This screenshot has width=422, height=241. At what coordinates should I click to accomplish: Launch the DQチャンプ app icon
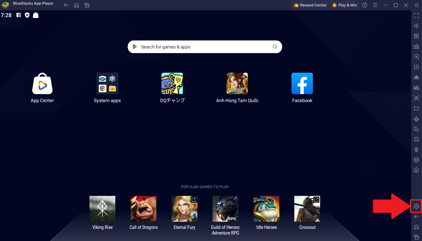point(172,83)
